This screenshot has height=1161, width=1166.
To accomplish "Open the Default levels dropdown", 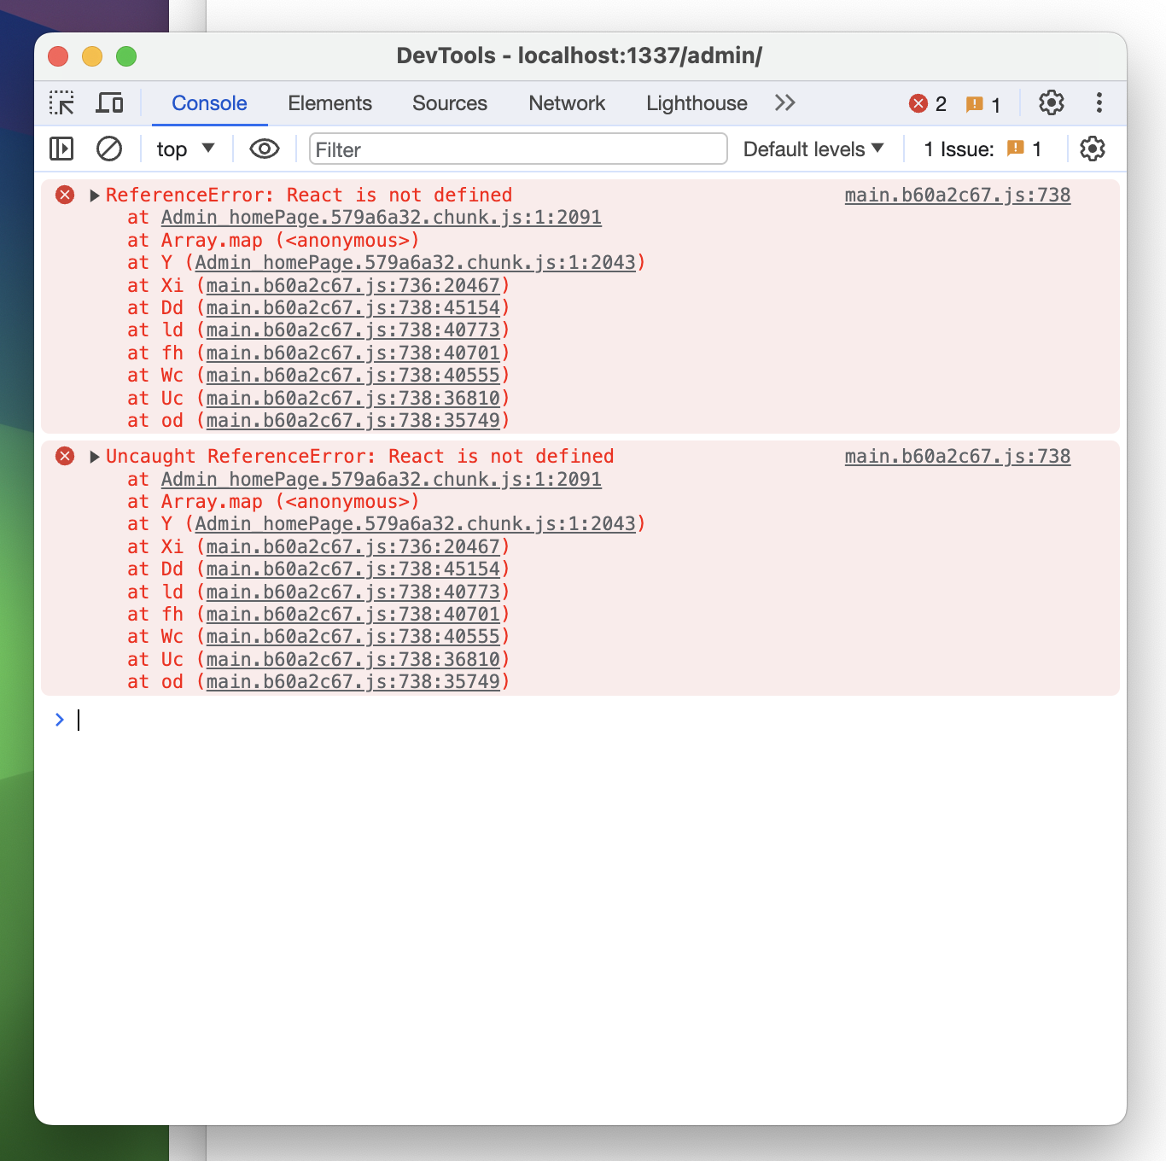I will click(x=812, y=149).
